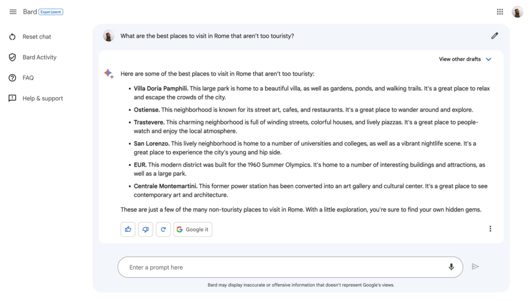This screenshot has width=530, height=301.
Task: Open the three-dot more options menu
Action: pos(490,229)
